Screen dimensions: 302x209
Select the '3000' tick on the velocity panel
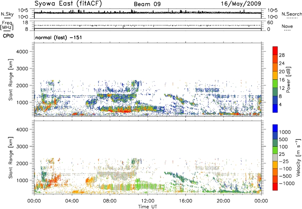pos(22,146)
